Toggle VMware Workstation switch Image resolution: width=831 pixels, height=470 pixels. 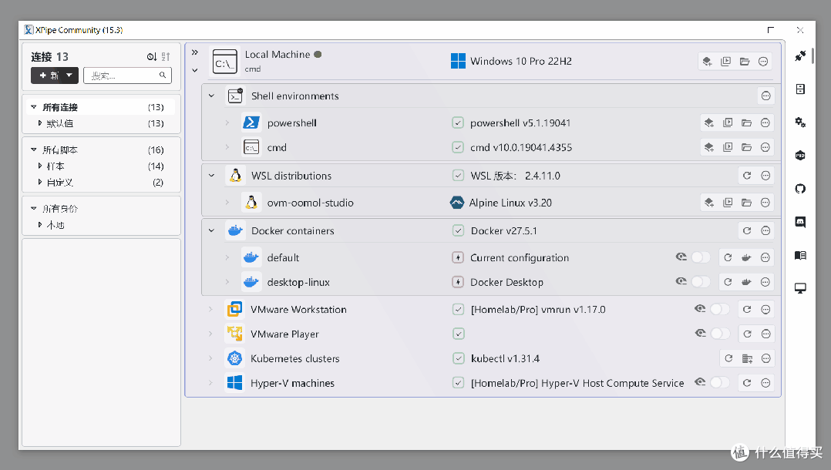coord(720,310)
